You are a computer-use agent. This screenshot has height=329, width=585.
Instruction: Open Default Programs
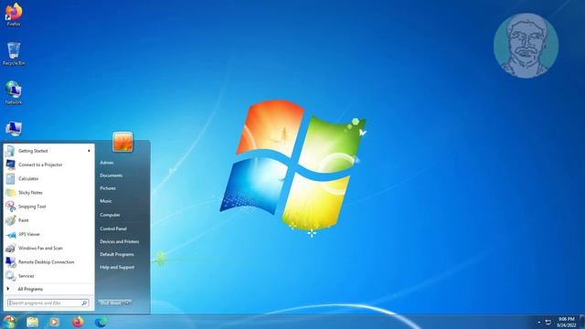pyautogui.click(x=117, y=254)
